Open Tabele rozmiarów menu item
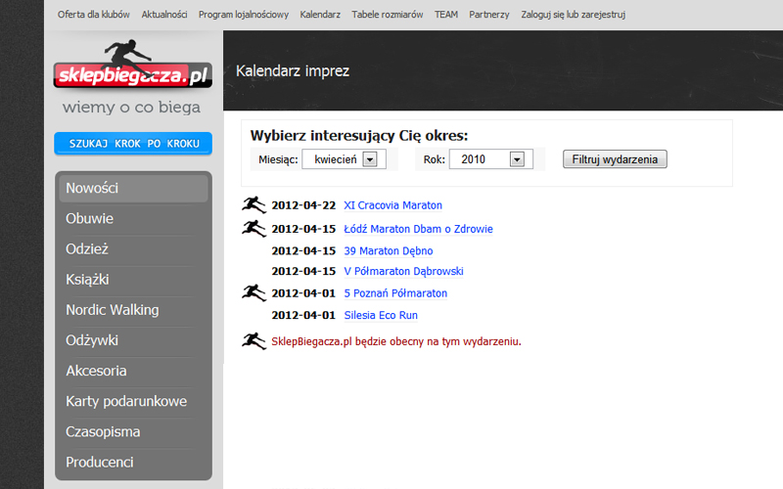783x489 pixels. (388, 15)
